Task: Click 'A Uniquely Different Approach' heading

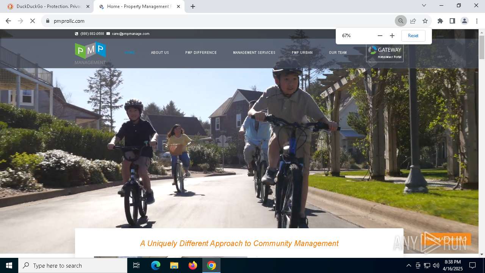Action: 239,243
